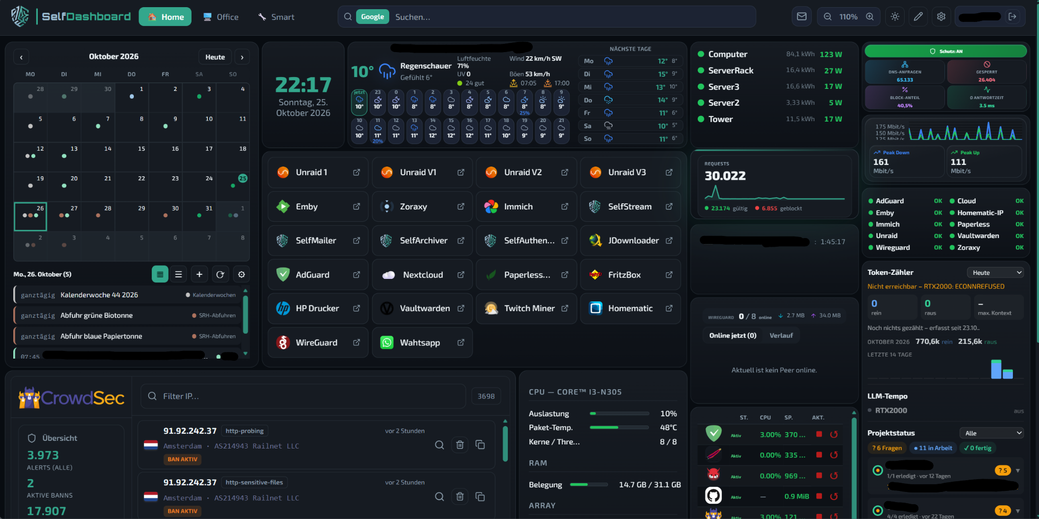Screen dimensions: 1039x519
Task: Go to previous month in calendar
Action: point(21,57)
